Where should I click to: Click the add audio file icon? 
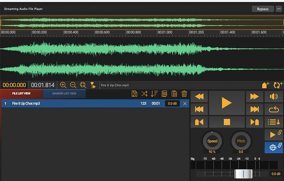pyautogui.click(x=135, y=94)
